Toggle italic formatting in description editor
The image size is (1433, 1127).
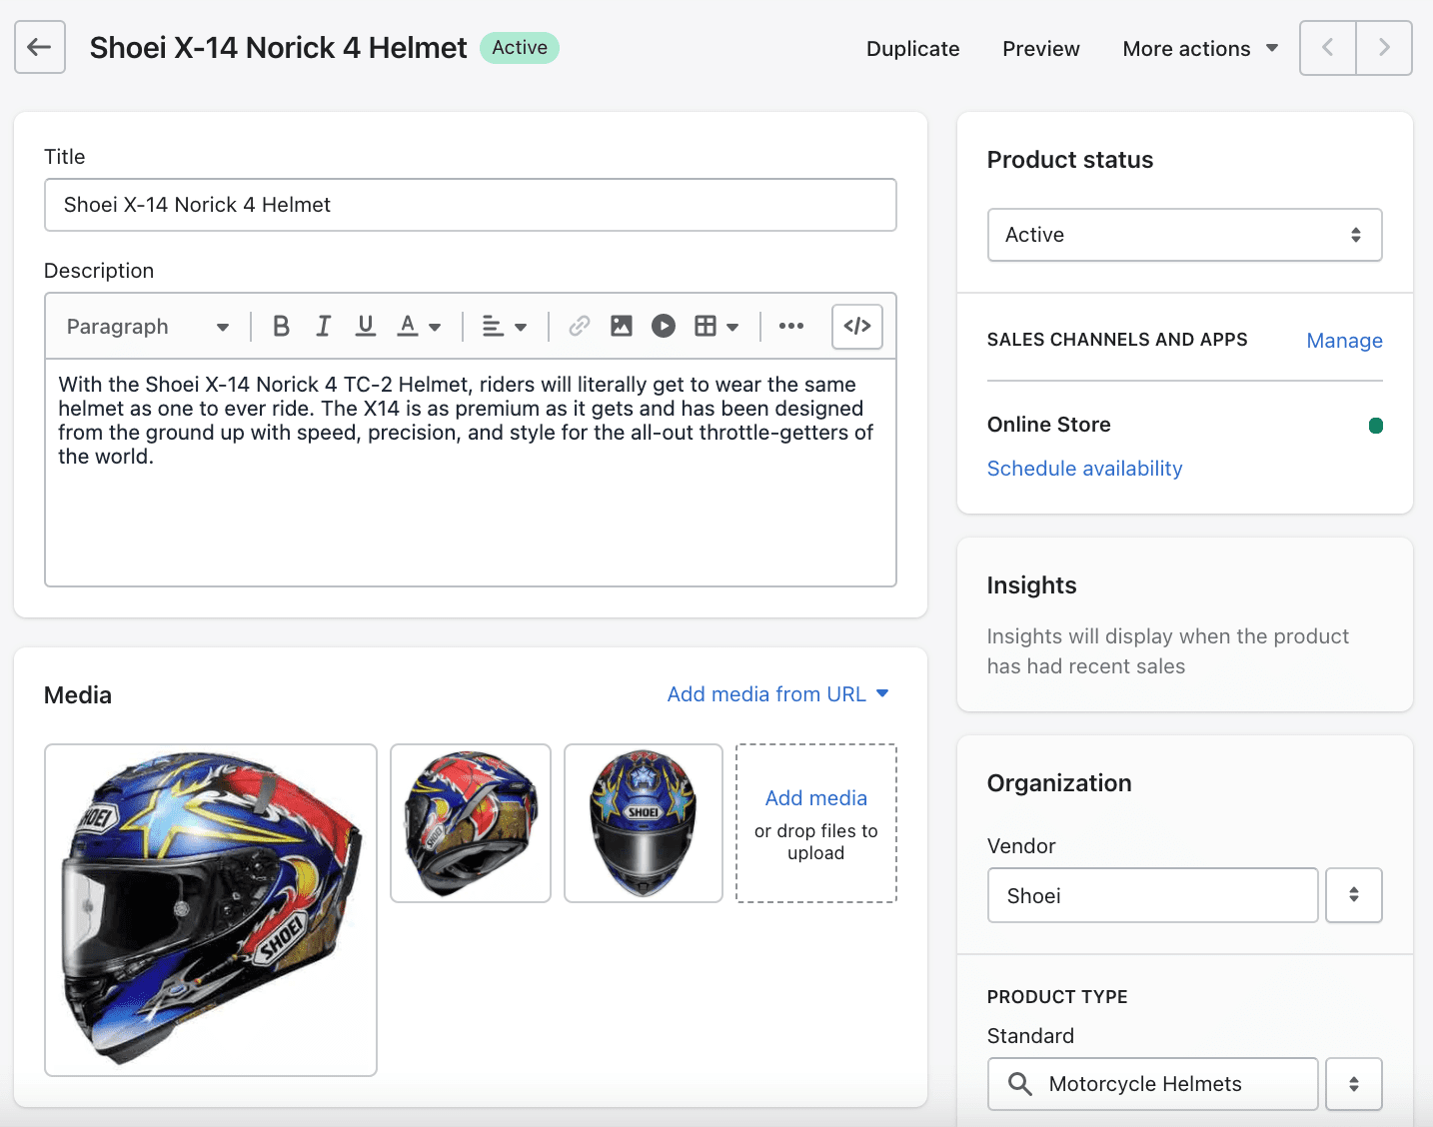[x=323, y=326]
